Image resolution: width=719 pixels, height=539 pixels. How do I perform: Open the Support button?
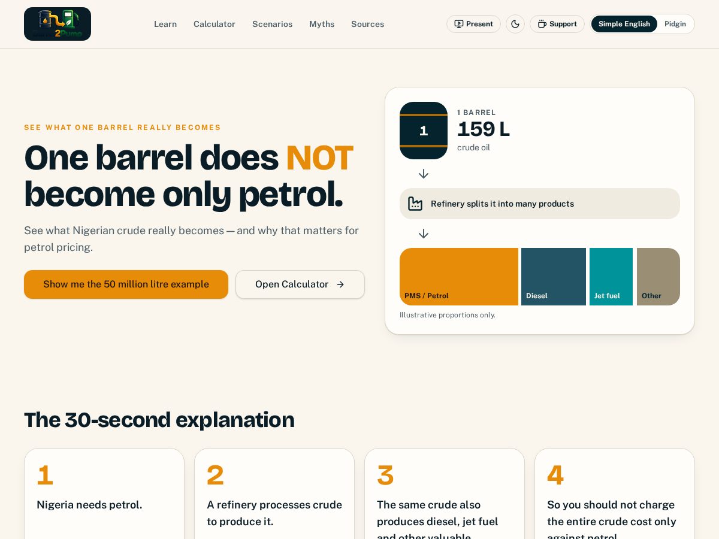click(557, 24)
